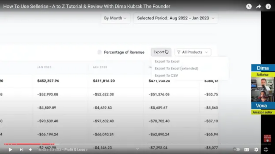275x154 pixels.
Task: Choose Export To Excel (extended)
Action: click(x=176, y=69)
